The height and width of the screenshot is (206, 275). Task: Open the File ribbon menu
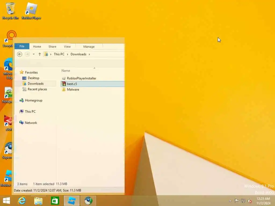coord(22,46)
